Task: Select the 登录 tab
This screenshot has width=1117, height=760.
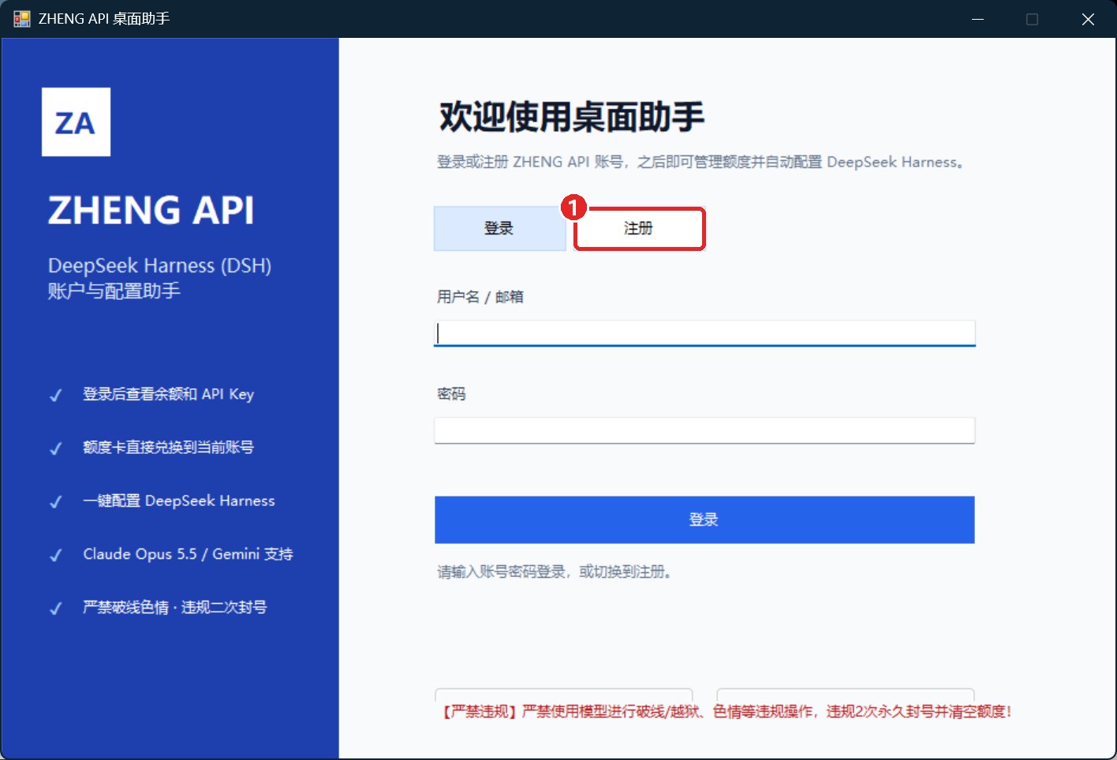Action: (499, 229)
